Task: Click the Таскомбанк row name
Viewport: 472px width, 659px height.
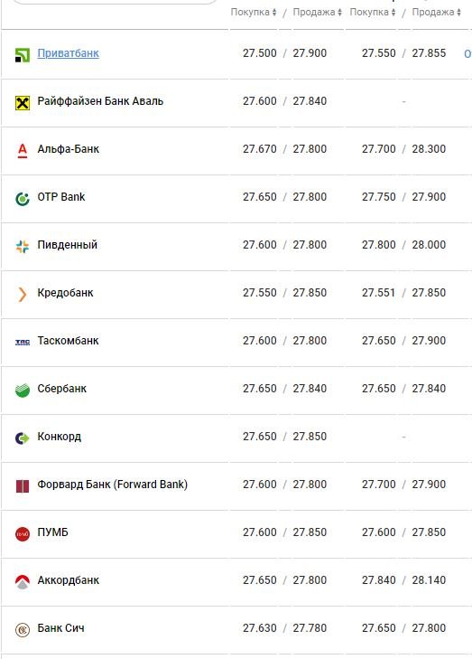Action: 68,341
